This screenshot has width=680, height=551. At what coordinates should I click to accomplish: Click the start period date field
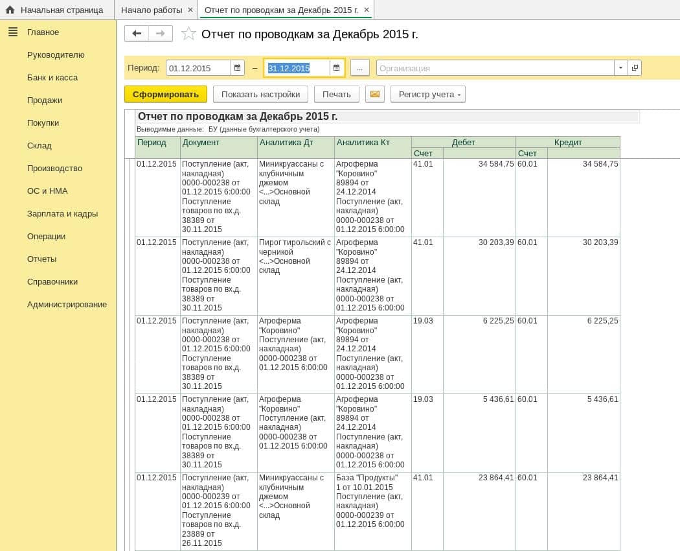[x=199, y=67]
